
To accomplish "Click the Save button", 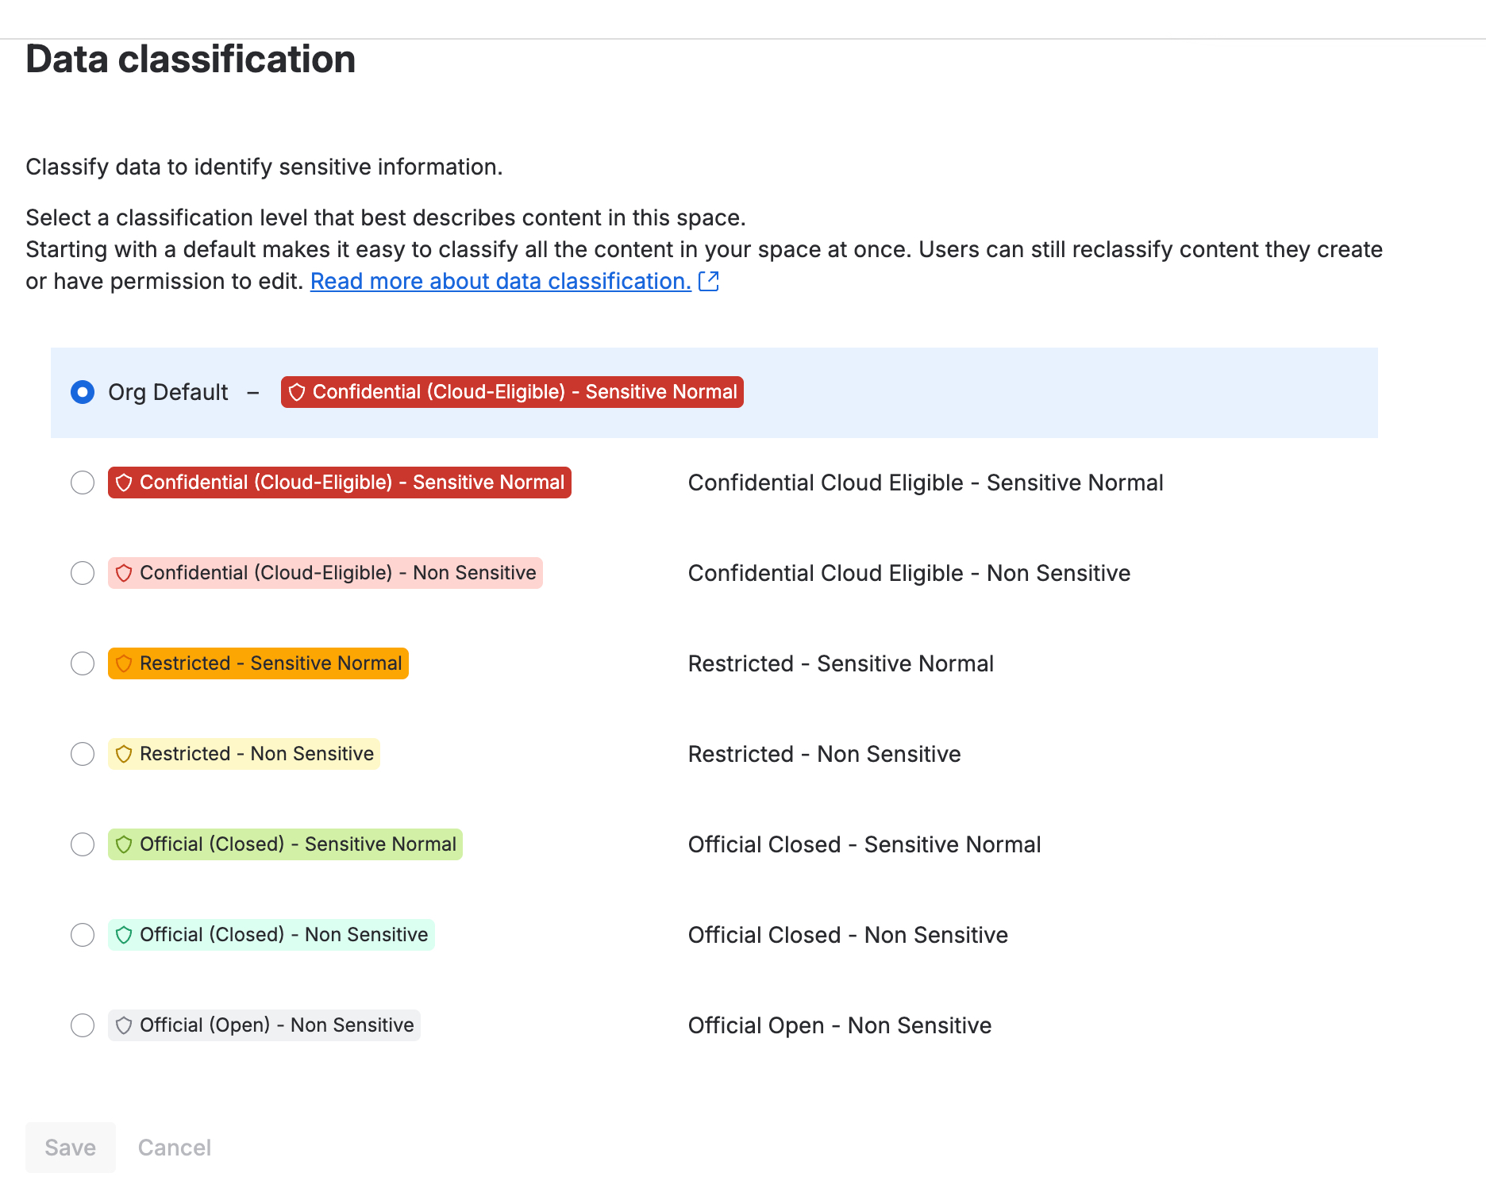I will [x=71, y=1148].
